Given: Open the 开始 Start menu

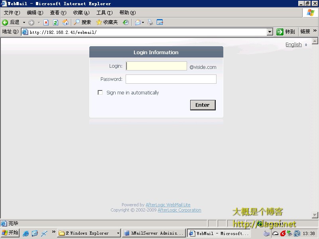Looking at the screenshot, I should pos(10,233).
